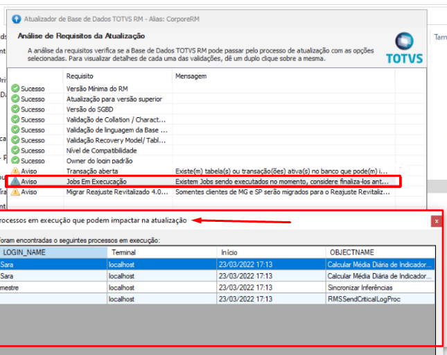This screenshot has height=355, width=447.
Task: Click success icon for Owner do login padrão
Action: point(15,160)
